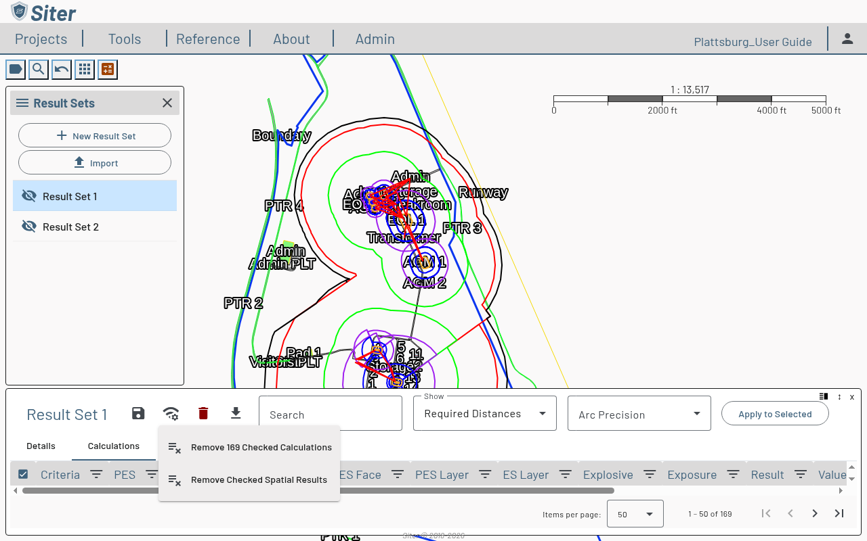867x541 pixels.
Task: Open the orange calculator tool
Action: (x=108, y=69)
